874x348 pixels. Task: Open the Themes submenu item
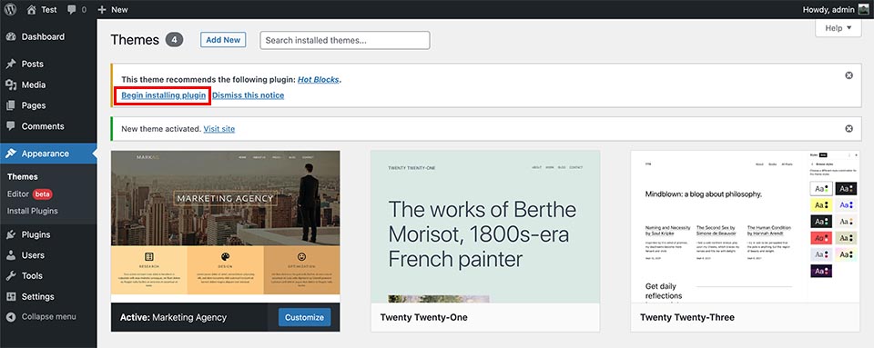tap(22, 177)
